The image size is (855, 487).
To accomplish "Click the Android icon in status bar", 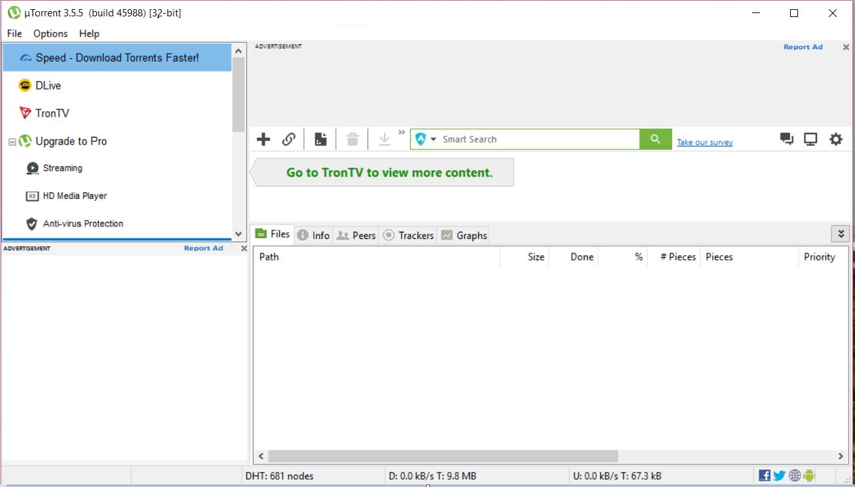I will [x=809, y=475].
